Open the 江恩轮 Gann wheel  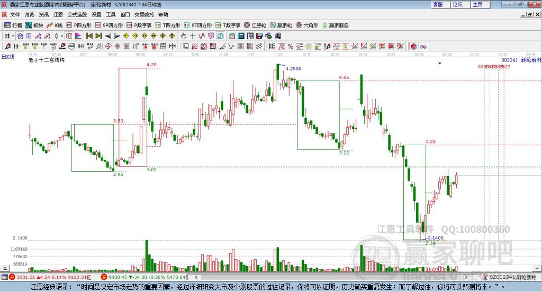pyautogui.click(x=255, y=25)
